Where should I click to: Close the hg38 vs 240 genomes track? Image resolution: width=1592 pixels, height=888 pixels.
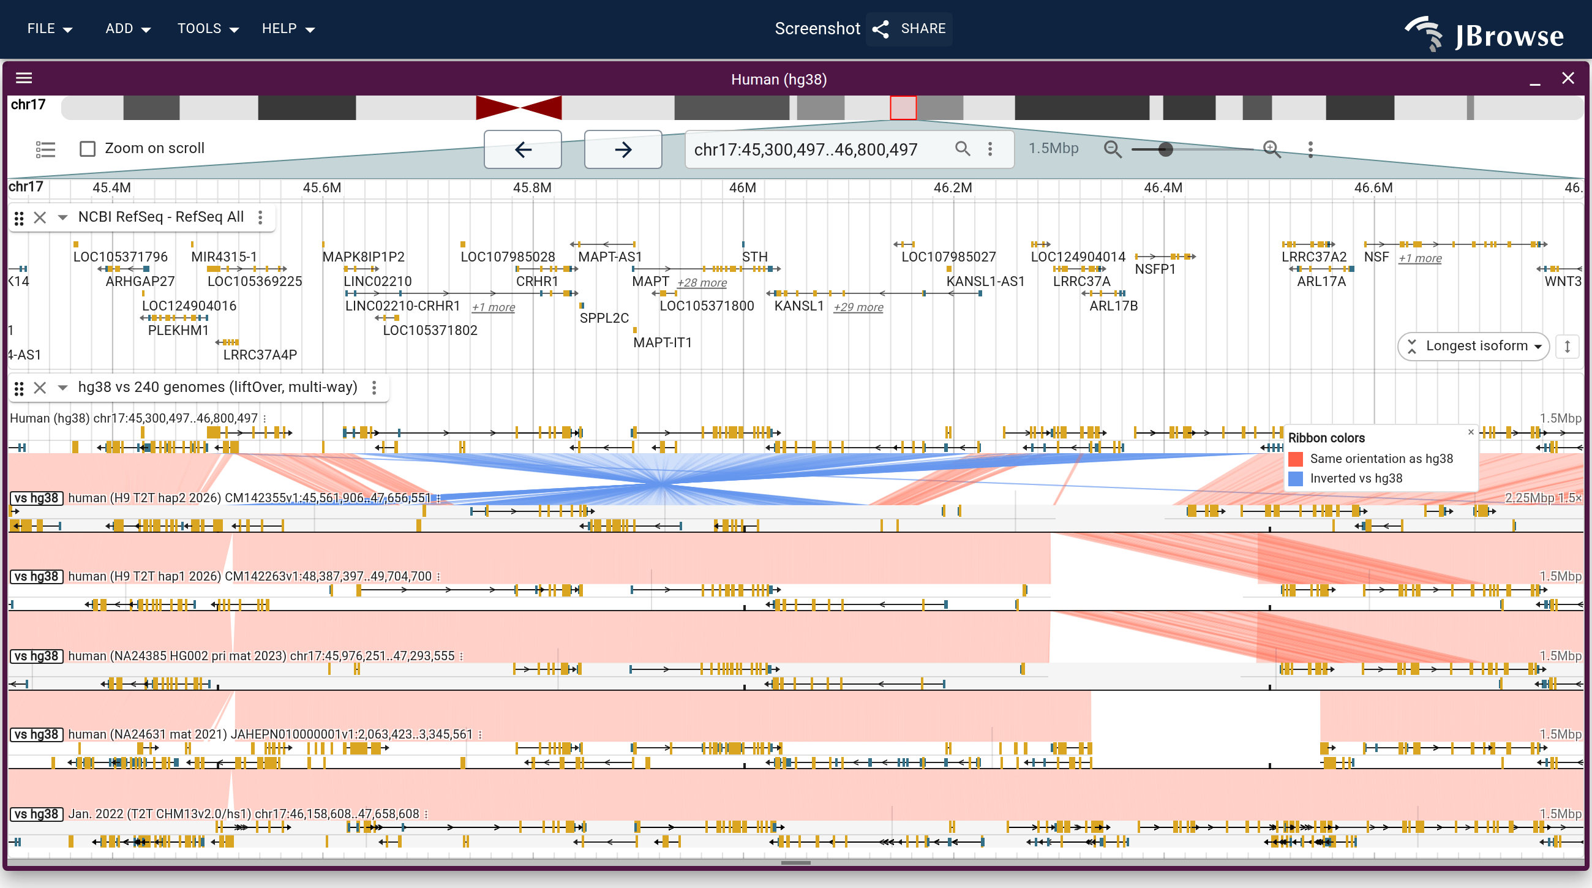40,388
